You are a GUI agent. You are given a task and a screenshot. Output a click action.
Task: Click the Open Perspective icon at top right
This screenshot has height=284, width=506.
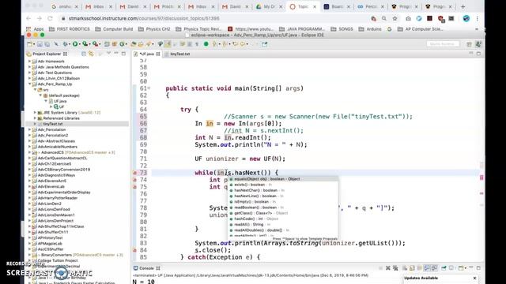[469, 44]
